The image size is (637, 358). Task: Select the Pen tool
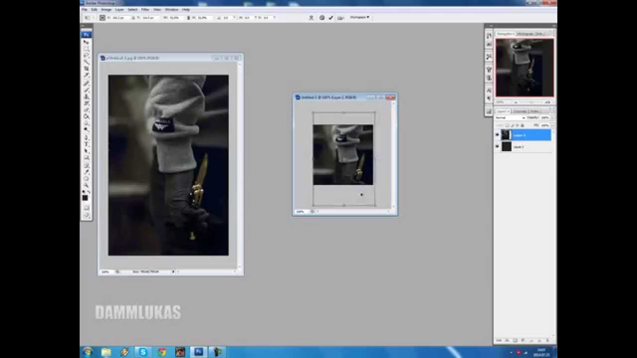(86, 137)
